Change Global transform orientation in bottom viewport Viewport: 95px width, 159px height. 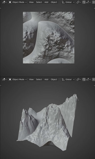pos(68,79)
